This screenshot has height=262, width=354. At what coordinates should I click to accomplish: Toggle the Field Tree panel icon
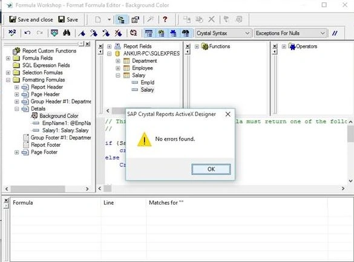(x=149, y=33)
